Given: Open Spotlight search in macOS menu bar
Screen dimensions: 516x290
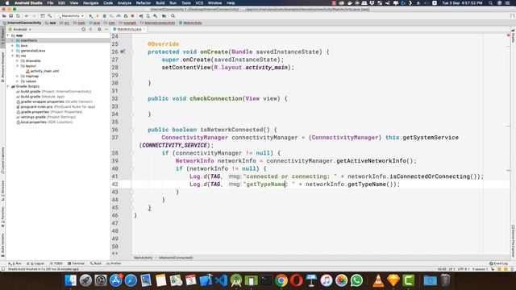Looking at the screenshot, I should click(490, 3).
